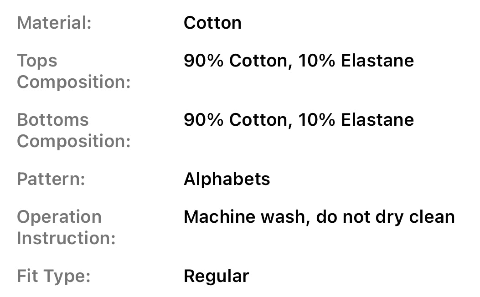Image resolution: width=480 pixels, height=297 pixels.
Task: Select the Regular fit type value
Action: [216, 277]
